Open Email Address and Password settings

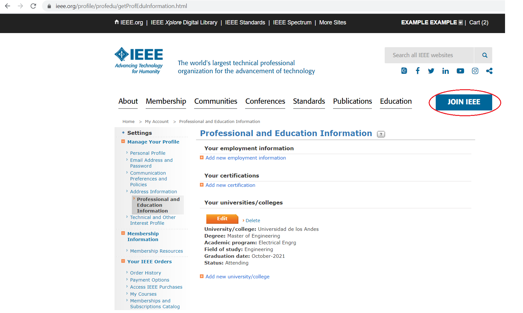151,163
